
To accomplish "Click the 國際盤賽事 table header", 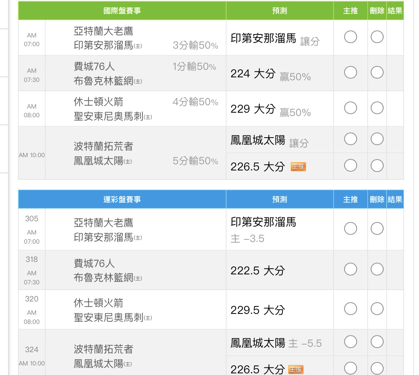I will click(122, 11).
